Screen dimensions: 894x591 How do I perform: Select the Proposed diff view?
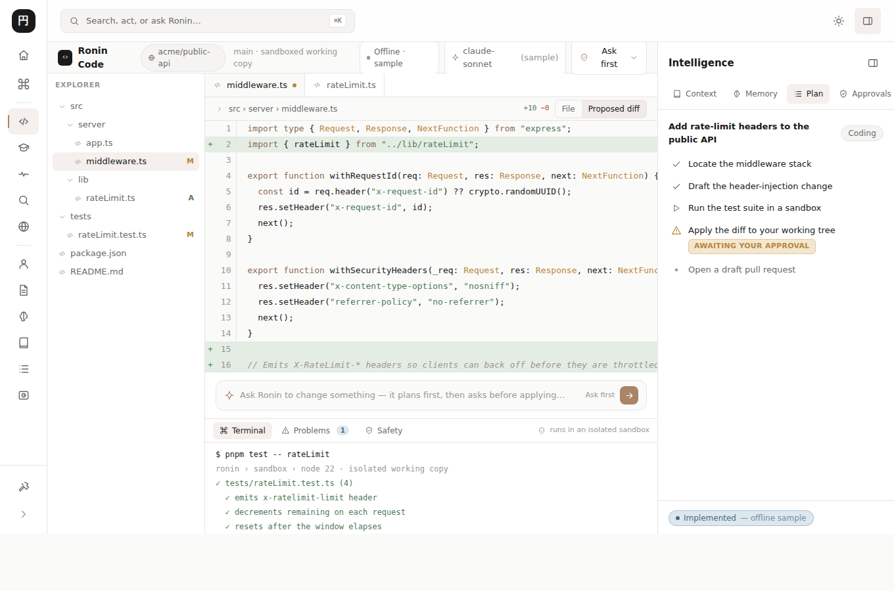coord(614,109)
